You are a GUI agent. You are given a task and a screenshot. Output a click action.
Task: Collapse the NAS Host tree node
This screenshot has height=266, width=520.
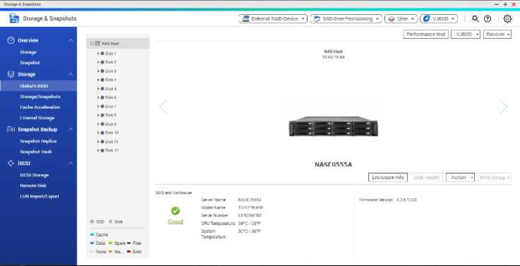(92, 43)
